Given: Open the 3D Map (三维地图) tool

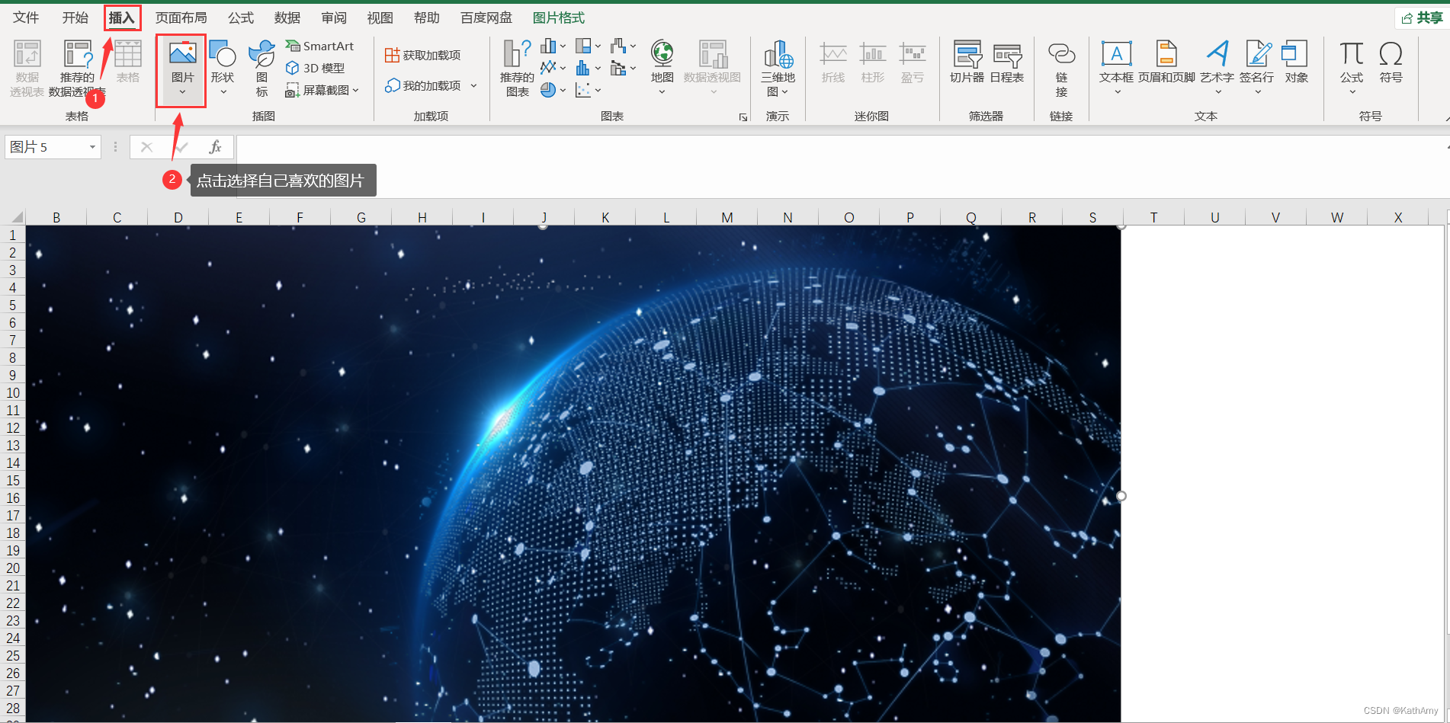Looking at the screenshot, I should pos(778,69).
